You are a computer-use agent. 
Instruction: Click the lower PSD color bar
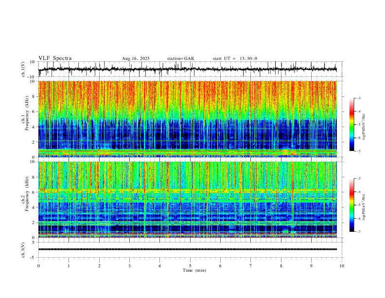(351, 205)
